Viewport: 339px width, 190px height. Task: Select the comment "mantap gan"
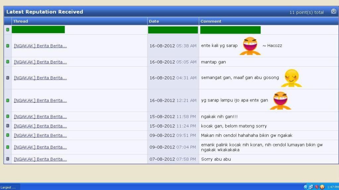[x=213, y=62]
